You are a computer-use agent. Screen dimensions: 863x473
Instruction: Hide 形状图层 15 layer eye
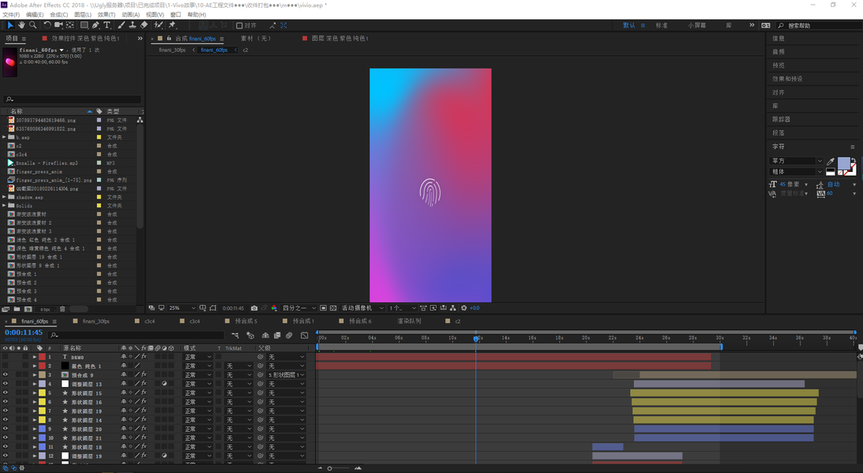(x=5, y=393)
